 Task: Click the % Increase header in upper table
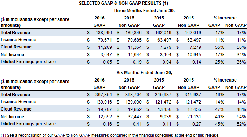tap(225, 18)
